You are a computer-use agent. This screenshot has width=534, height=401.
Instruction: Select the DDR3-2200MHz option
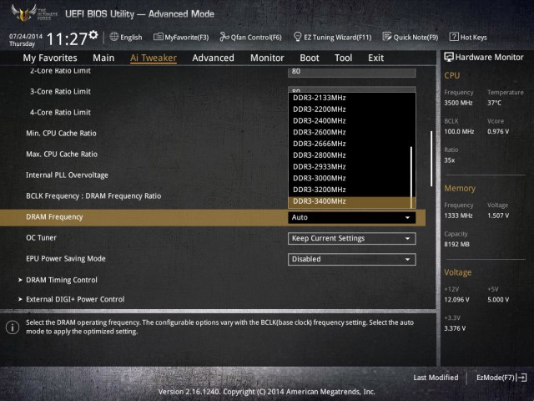pyautogui.click(x=350, y=109)
